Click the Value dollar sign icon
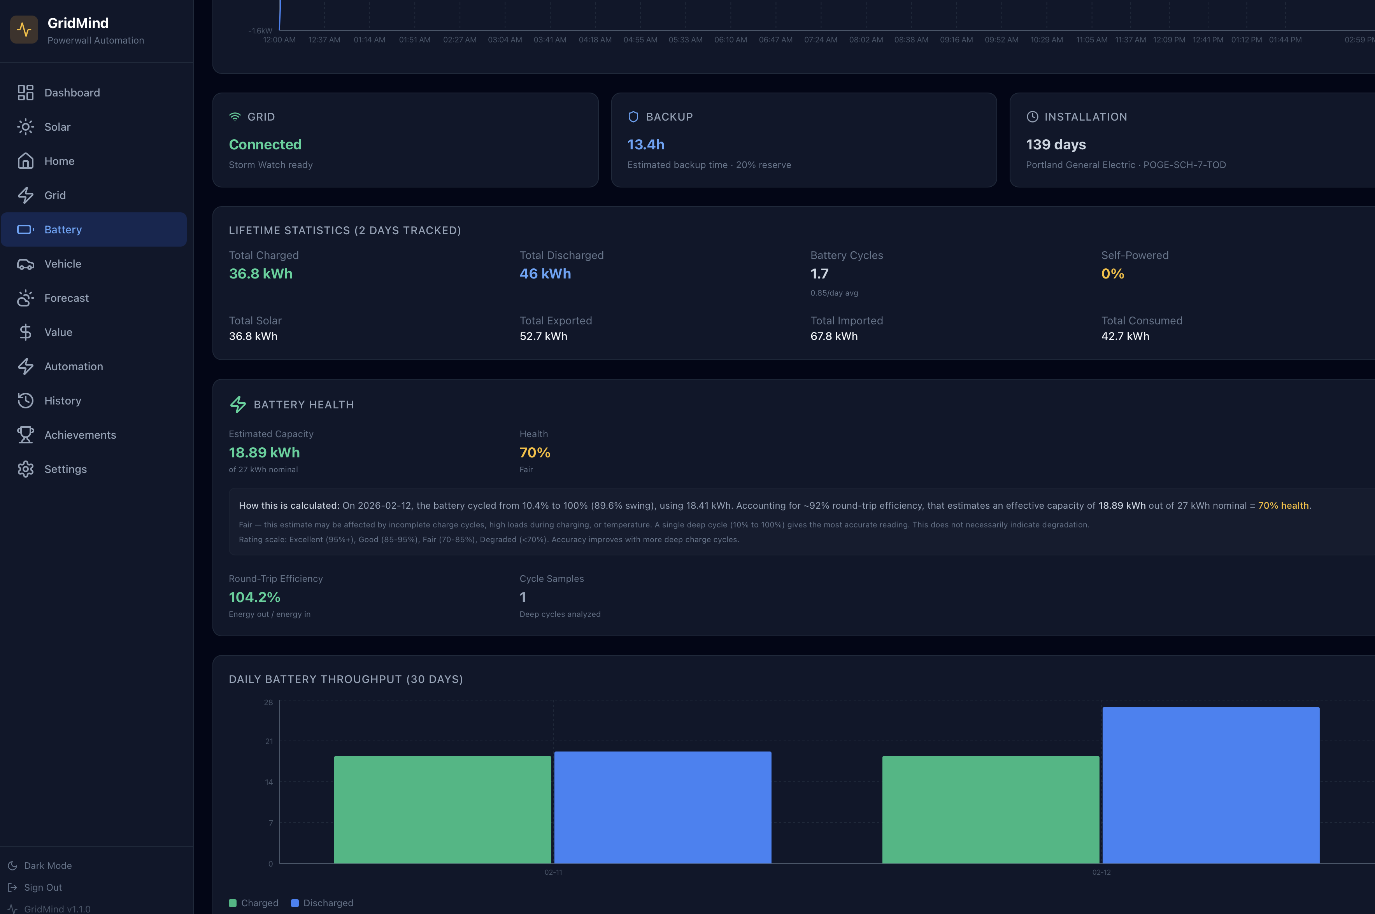Image resolution: width=1375 pixels, height=914 pixels. (x=25, y=332)
